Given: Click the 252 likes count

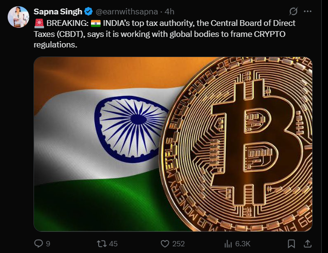Looking at the screenshot, I should click(x=178, y=243).
